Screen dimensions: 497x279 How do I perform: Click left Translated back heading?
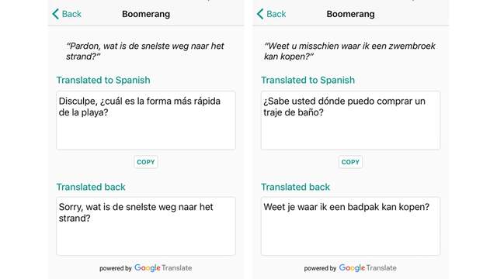pos(91,187)
